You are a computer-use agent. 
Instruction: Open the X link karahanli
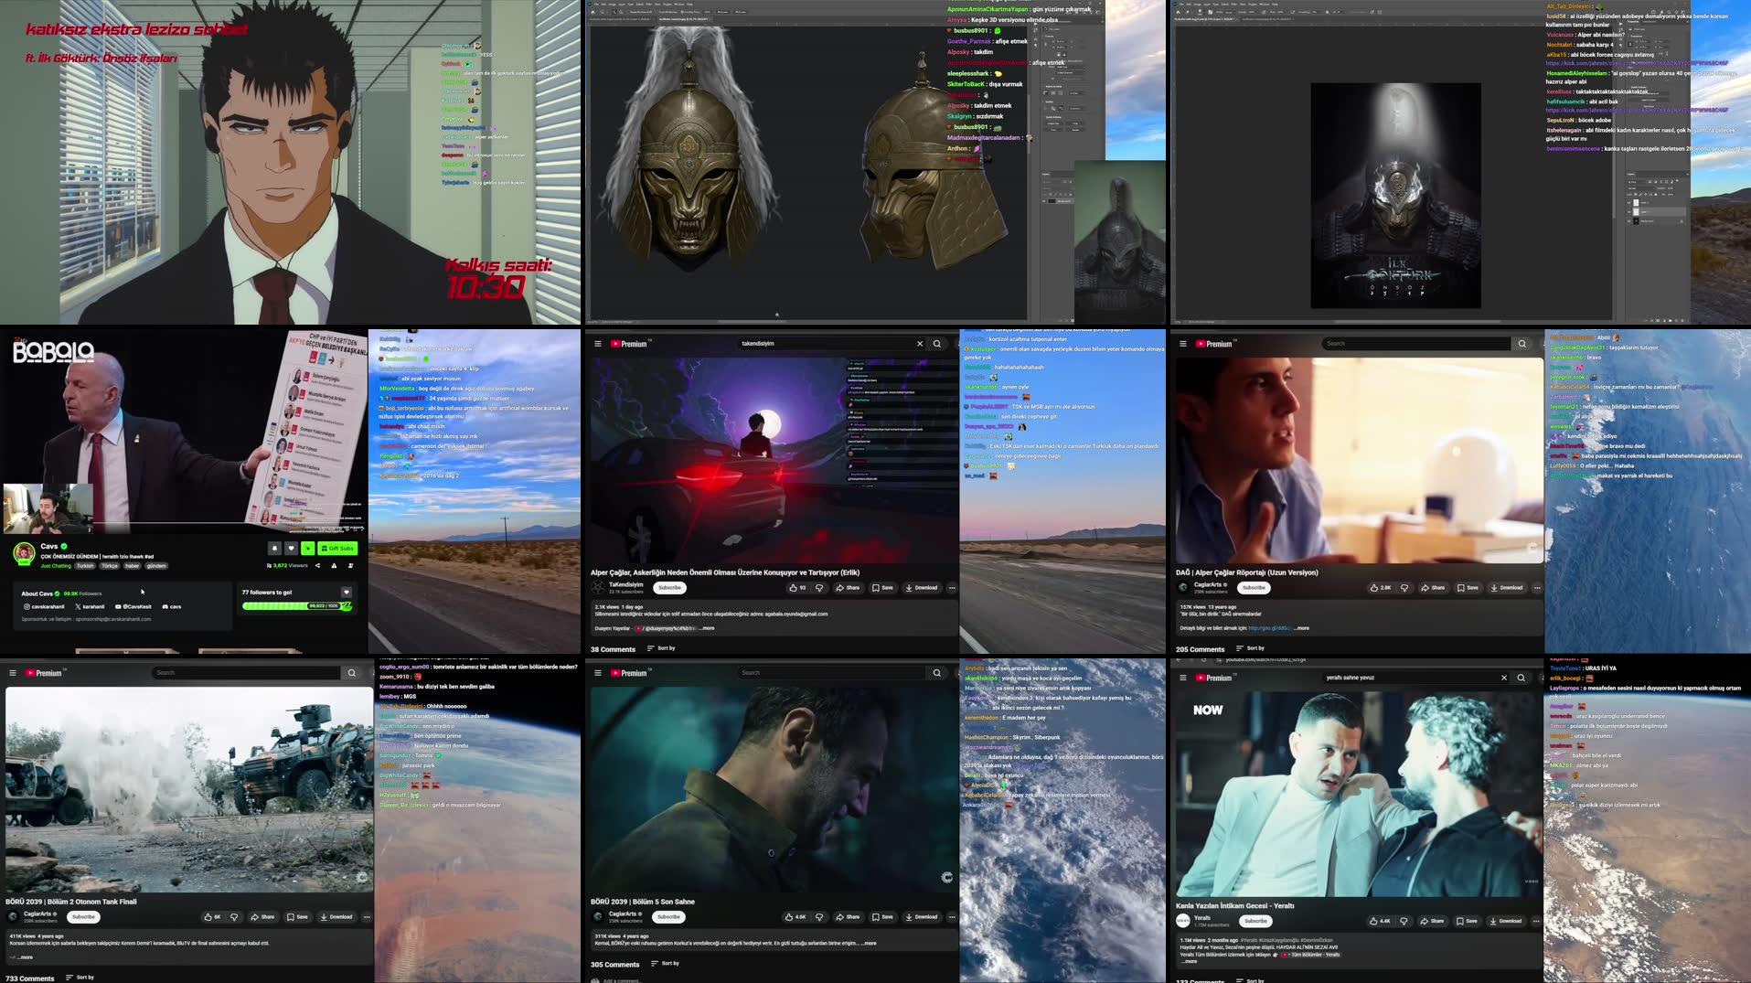pyautogui.click(x=90, y=606)
